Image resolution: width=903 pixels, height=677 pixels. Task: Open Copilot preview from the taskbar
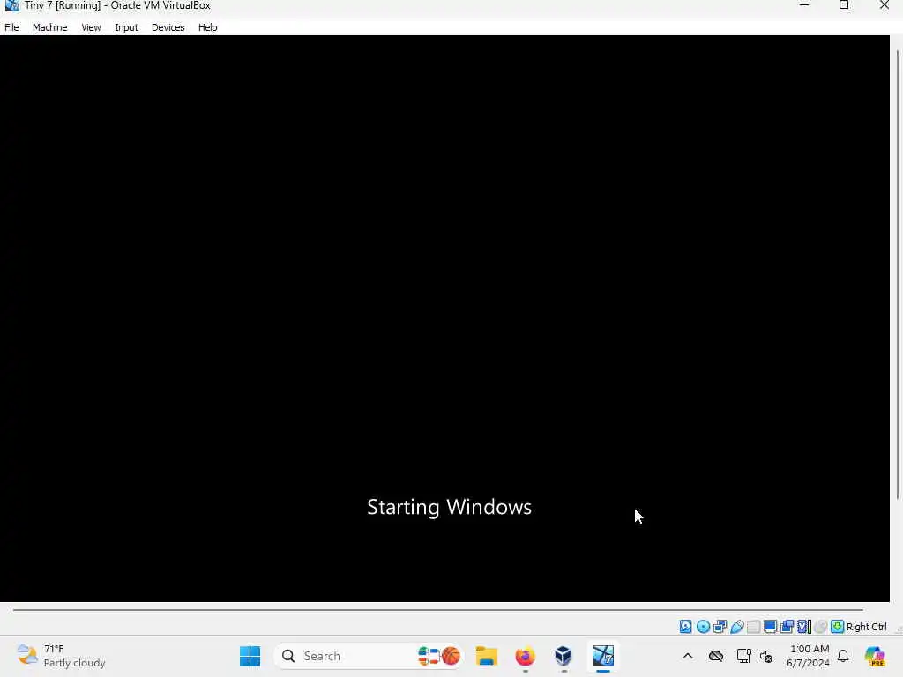point(875,656)
